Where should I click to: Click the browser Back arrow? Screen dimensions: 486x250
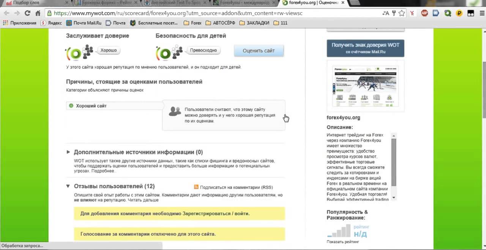6,13
